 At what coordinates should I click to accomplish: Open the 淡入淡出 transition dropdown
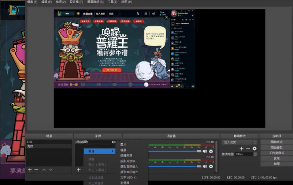(239, 142)
